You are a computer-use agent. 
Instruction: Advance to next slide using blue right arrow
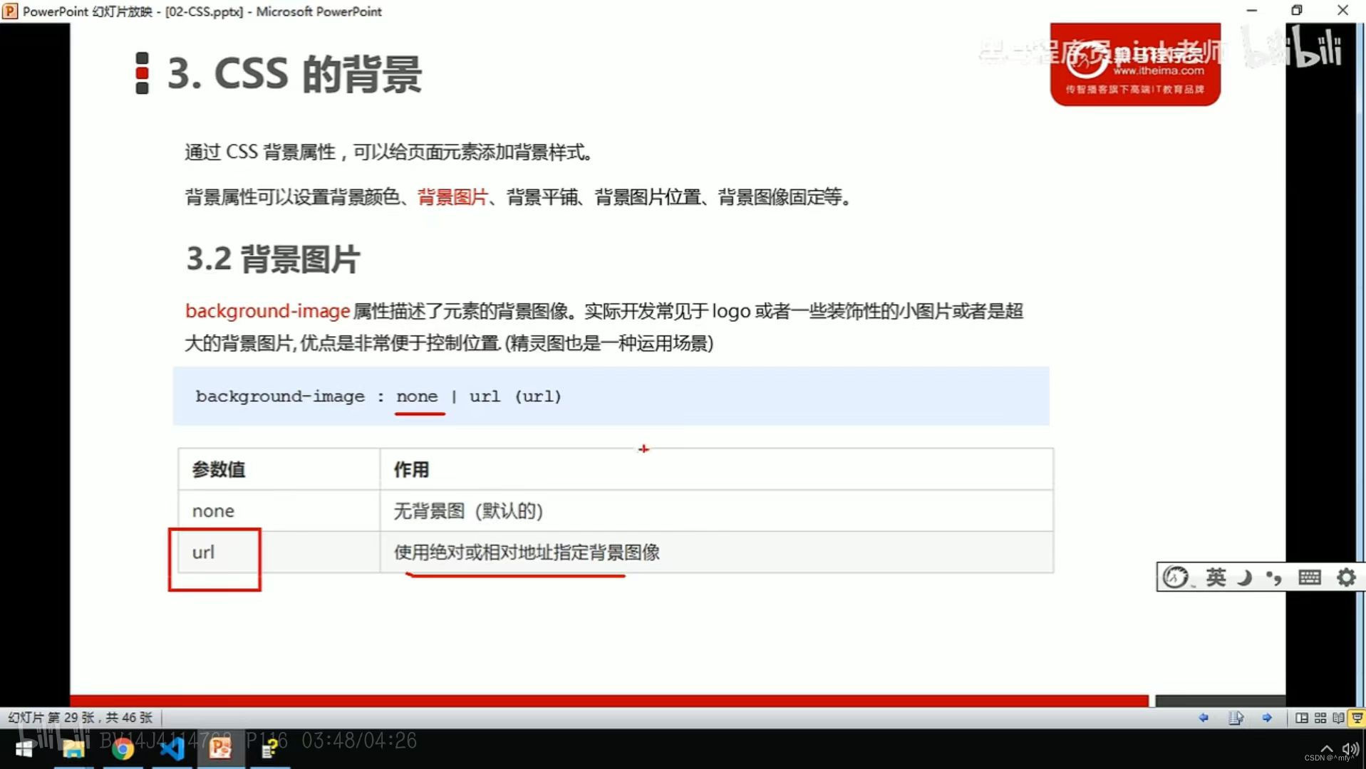click(1267, 718)
